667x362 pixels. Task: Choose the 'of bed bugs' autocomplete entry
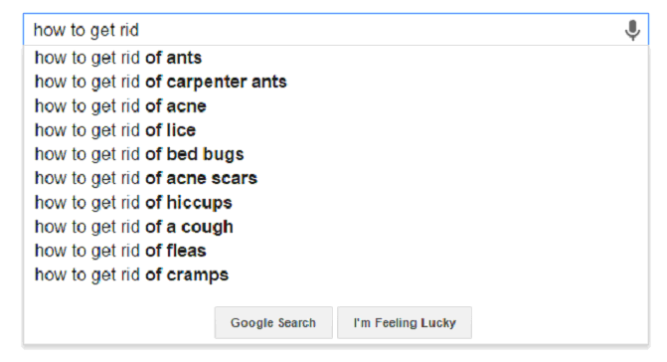pyautogui.click(x=336, y=154)
